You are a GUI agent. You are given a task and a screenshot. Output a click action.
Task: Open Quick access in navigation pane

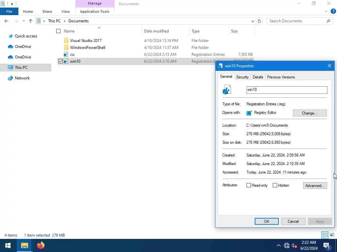click(x=26, y=36)
